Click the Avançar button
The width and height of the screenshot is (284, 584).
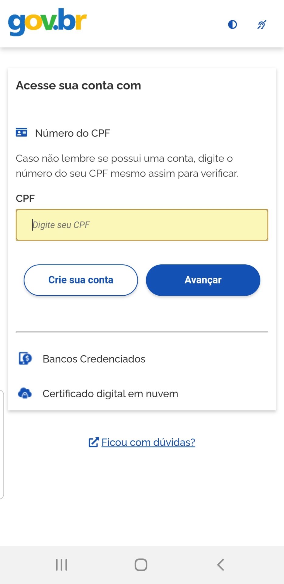(x=203, y=280)
